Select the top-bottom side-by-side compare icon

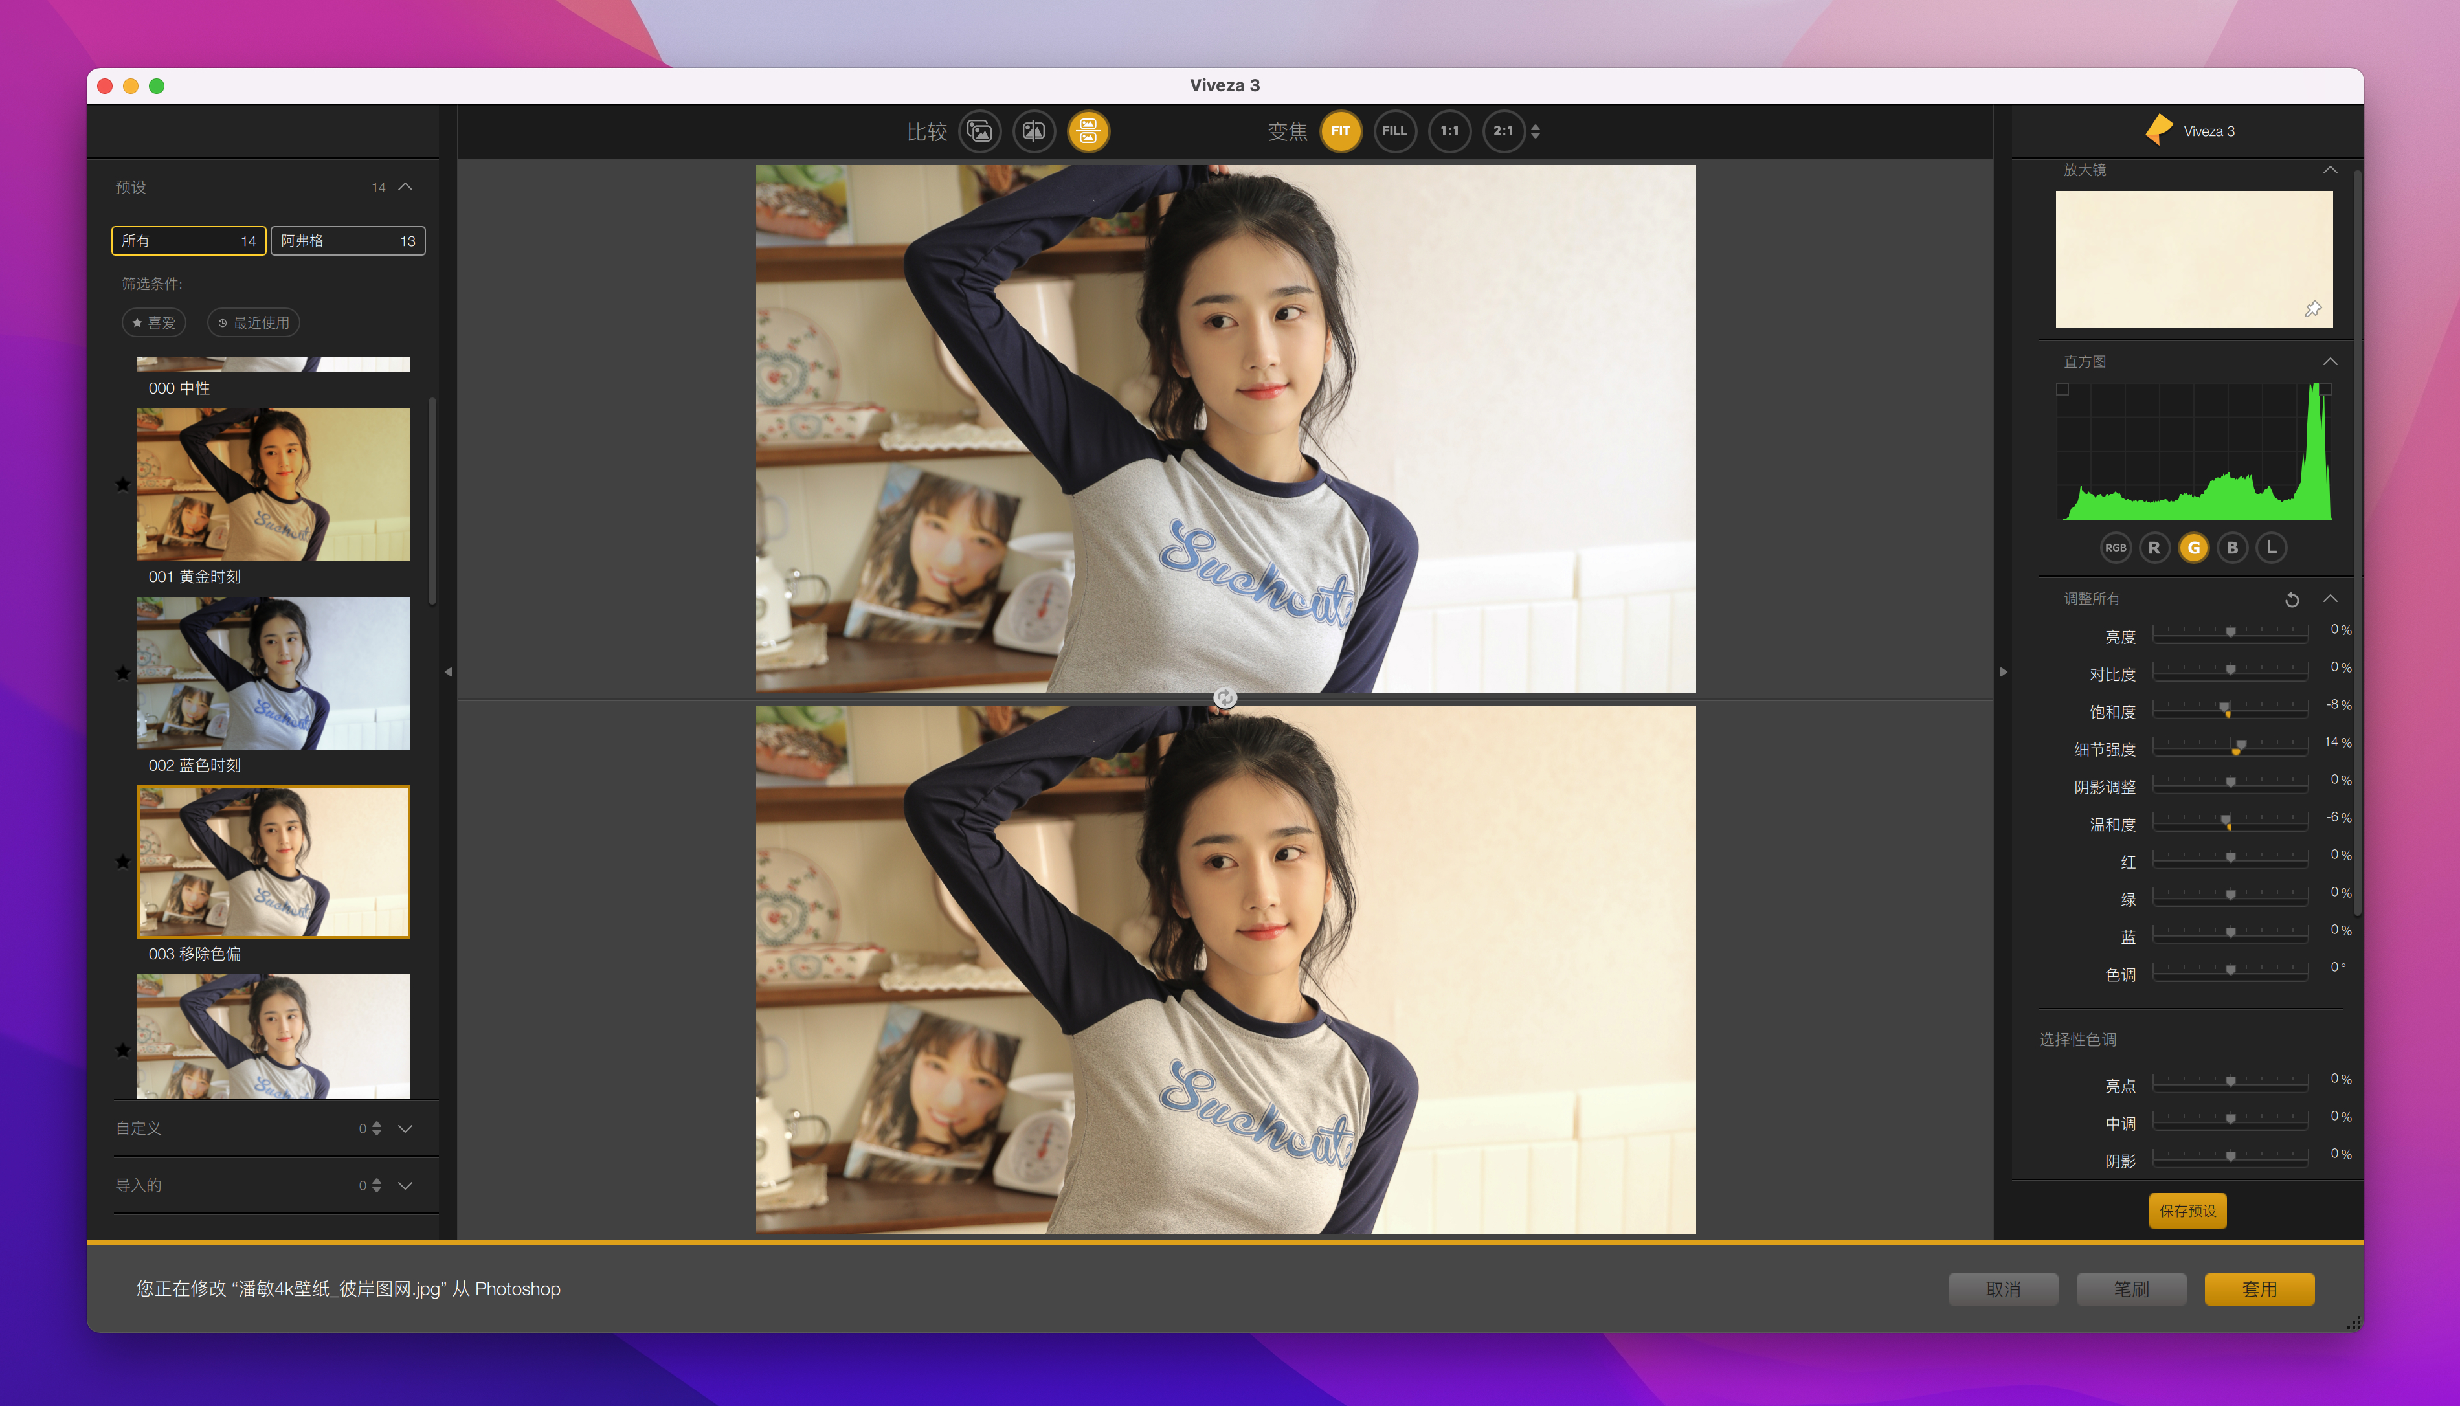pyautogui.click(x=1088, y=131)
